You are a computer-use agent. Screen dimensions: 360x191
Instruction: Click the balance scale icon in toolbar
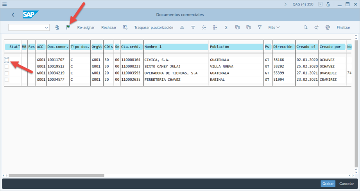click(57, 28)
